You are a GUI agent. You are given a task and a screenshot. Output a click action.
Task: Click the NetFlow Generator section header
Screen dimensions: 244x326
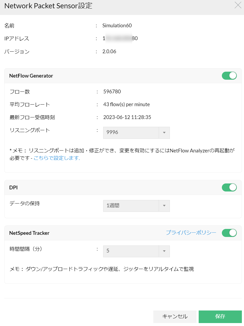31,76
